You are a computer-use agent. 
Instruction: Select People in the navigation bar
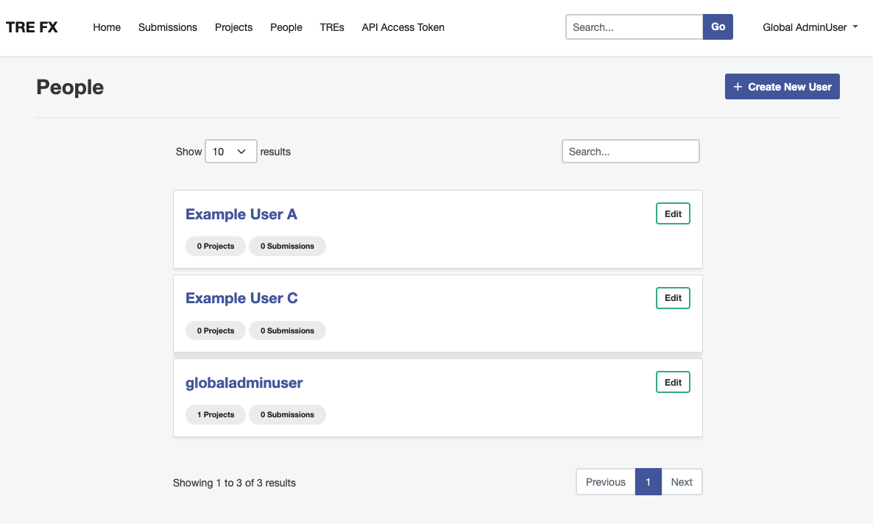tap(286, 27)
